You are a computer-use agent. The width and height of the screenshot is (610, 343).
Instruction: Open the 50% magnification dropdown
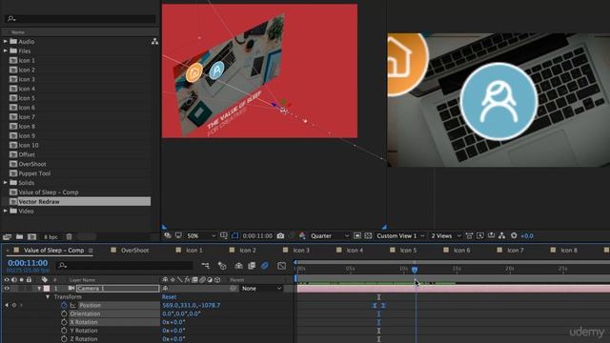[201, 235]
